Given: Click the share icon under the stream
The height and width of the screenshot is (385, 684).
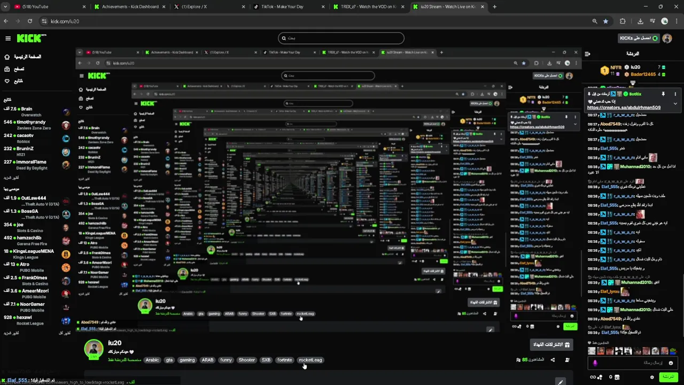Looking at the screenshot, I should pyautogui.click(x=553, y=360).
